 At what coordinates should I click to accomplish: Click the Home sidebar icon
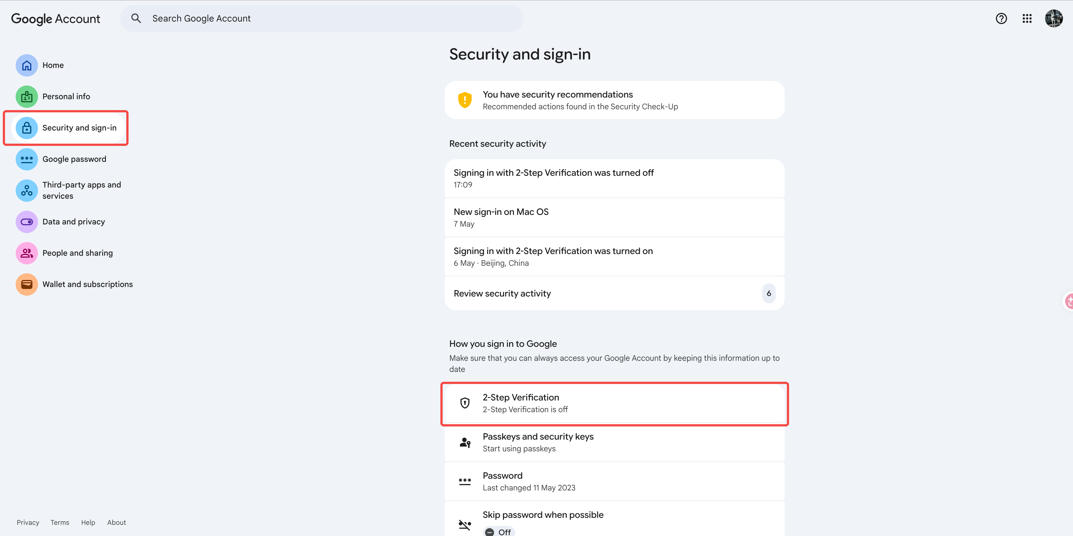(x=27, y=65)
